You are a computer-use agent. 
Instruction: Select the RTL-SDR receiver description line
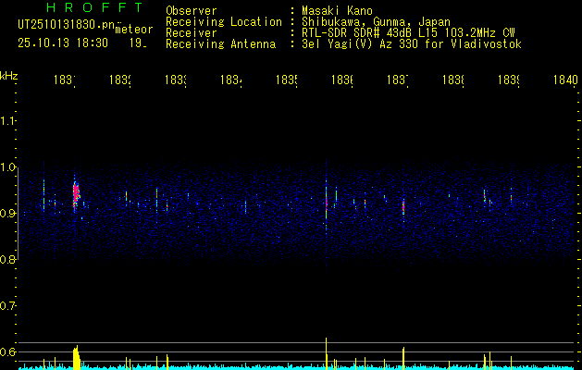pyautogui.click(x=406, y=32)
